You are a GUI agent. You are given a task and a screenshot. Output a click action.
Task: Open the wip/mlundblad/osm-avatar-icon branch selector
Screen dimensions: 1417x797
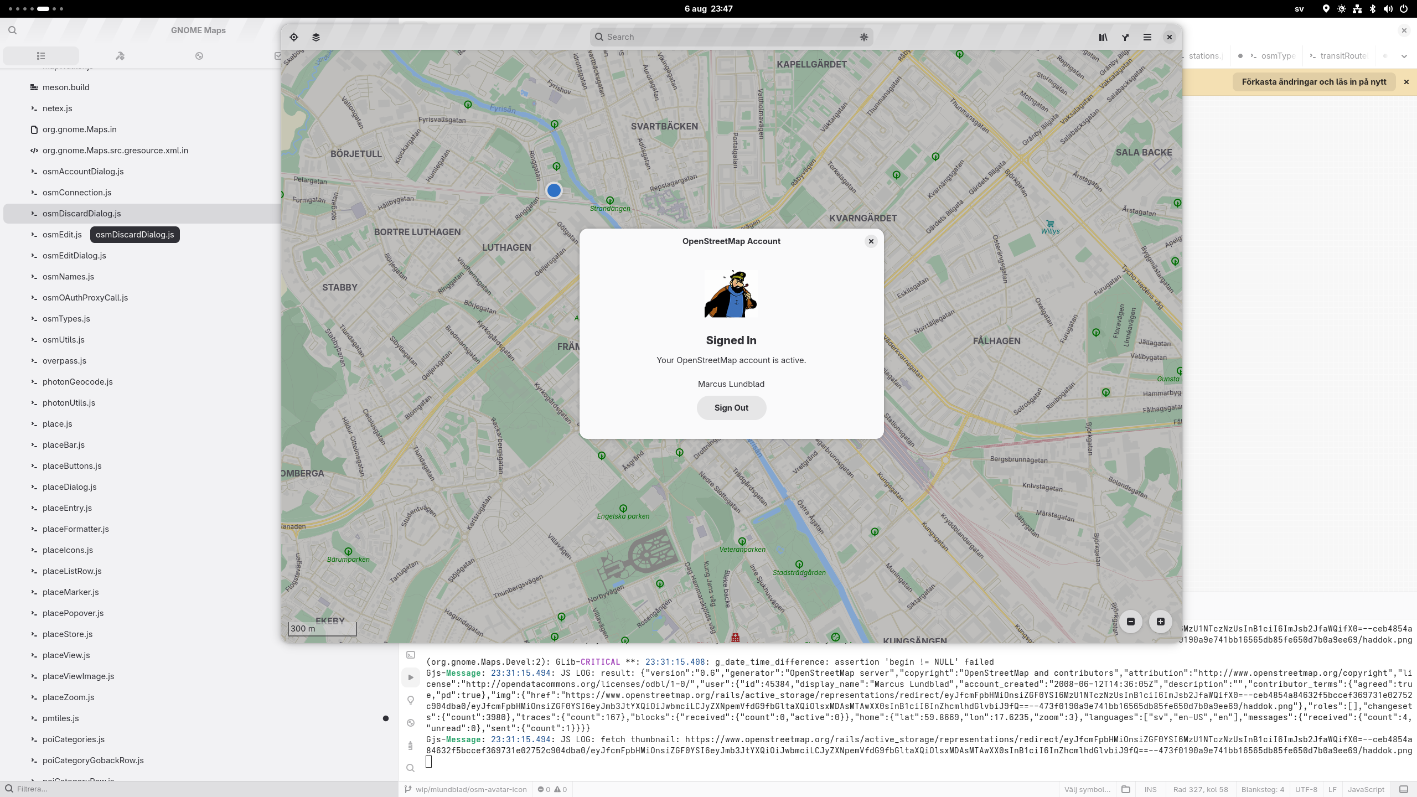coord(466,789)
